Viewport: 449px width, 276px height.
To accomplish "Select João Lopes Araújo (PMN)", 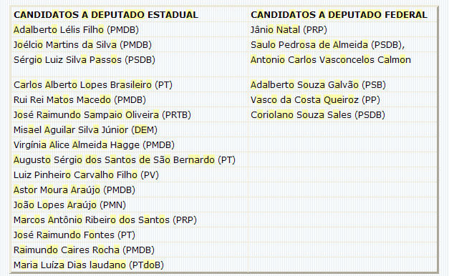I will tap(70, 205).
